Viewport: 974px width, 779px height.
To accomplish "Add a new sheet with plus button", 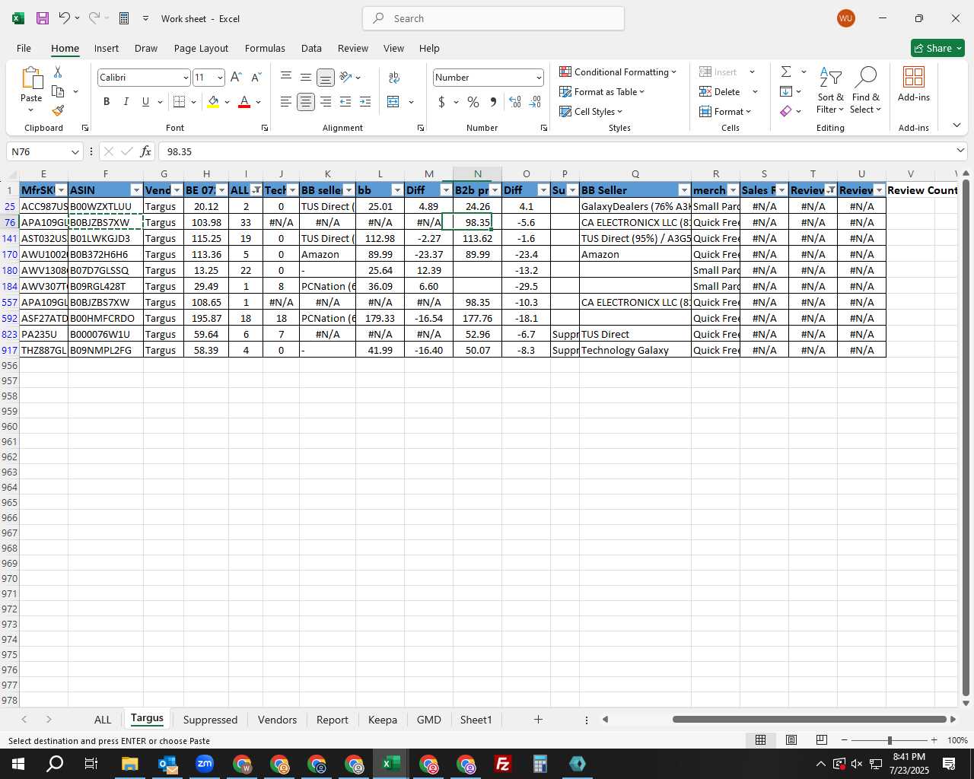I will click(538, 720).
